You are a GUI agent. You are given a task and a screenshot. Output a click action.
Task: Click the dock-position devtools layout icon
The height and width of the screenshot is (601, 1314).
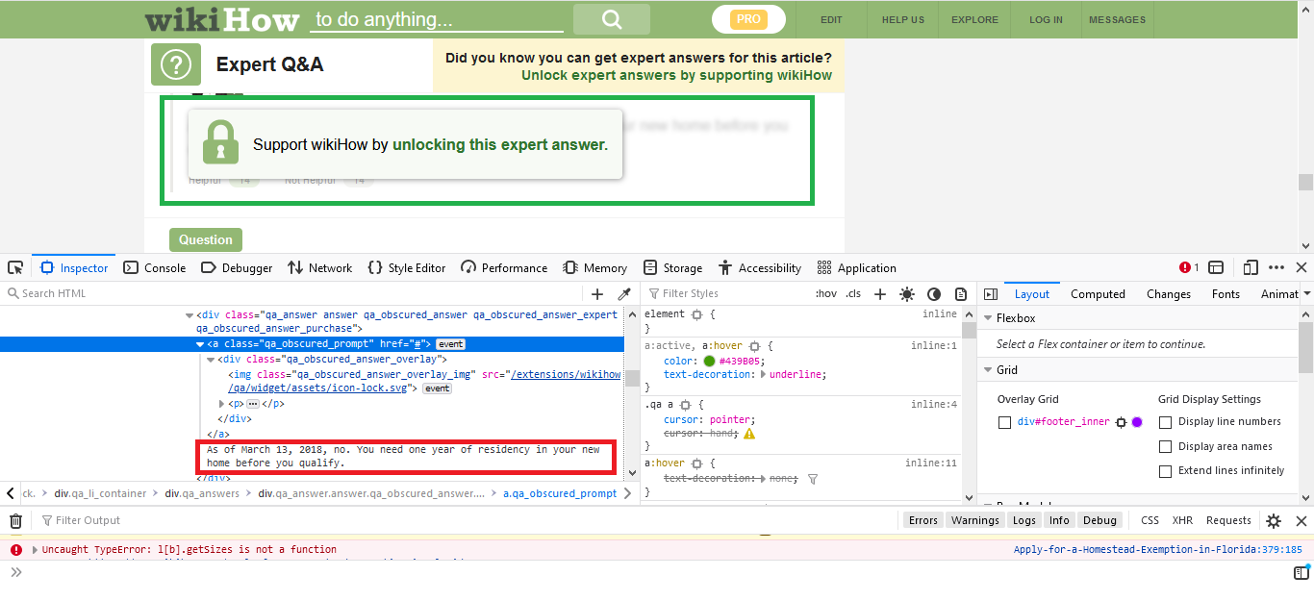(x=1216, y=267)
